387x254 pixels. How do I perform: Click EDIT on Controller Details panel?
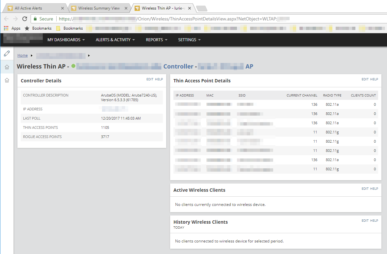click(x=150, y=79)
